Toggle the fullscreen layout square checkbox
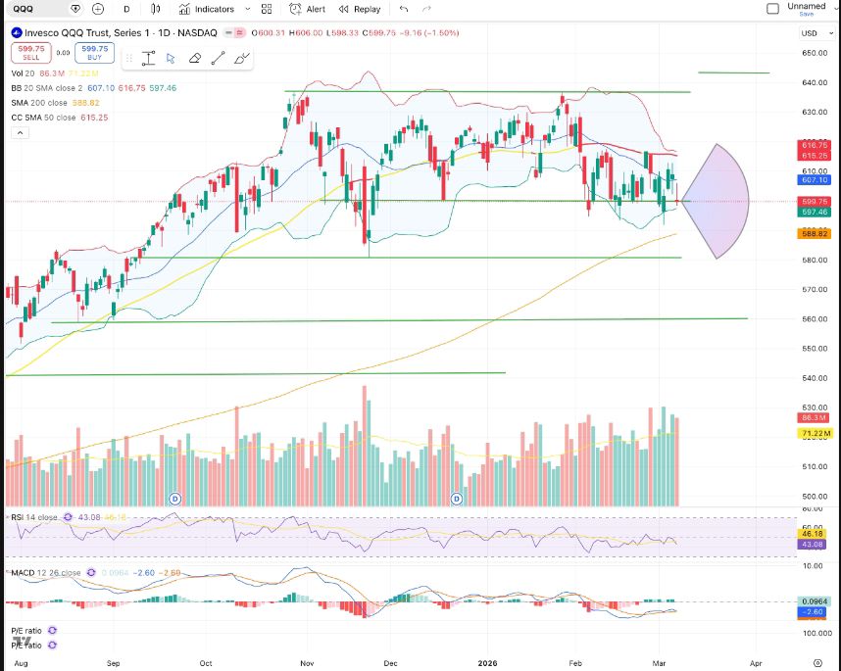841x671 pixels. [x=772, y=9]
